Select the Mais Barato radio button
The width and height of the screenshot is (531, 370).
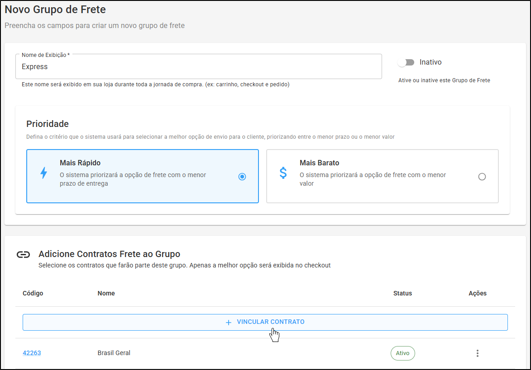(x=482, y=176)
